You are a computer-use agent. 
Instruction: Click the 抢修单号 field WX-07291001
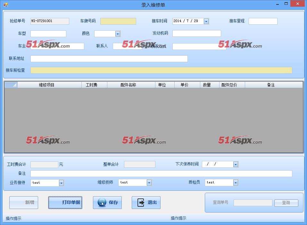(x=50, y=21)
